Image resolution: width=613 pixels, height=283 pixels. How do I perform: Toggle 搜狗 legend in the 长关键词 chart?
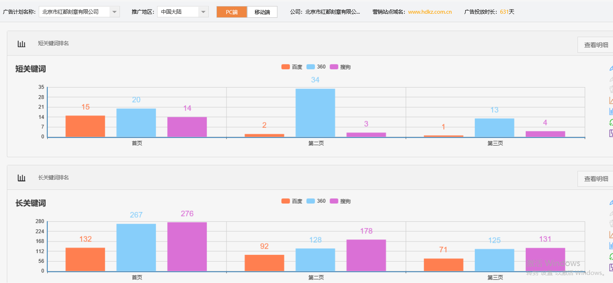340,201
